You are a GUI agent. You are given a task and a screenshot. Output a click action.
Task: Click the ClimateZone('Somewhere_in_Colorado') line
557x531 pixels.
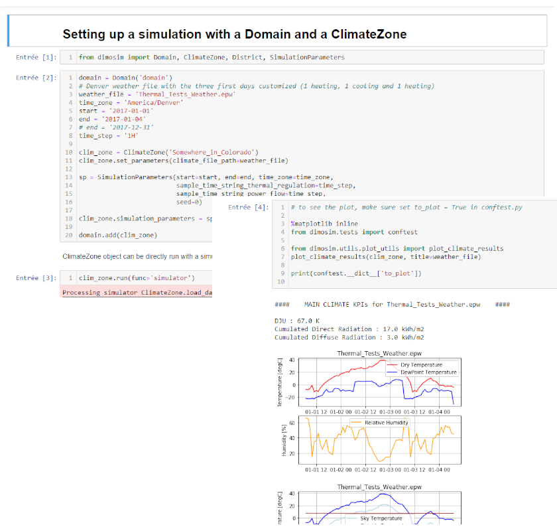[168, 152]
